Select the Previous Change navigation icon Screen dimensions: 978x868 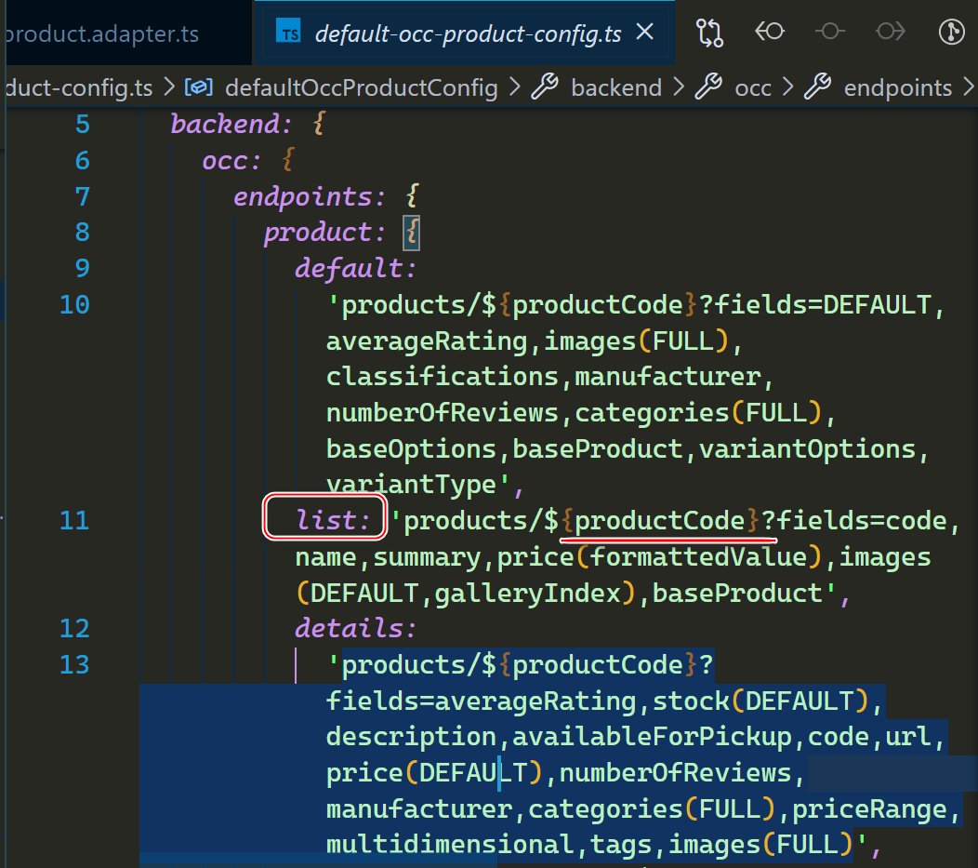pyautogui.click(x=770, y=32)
